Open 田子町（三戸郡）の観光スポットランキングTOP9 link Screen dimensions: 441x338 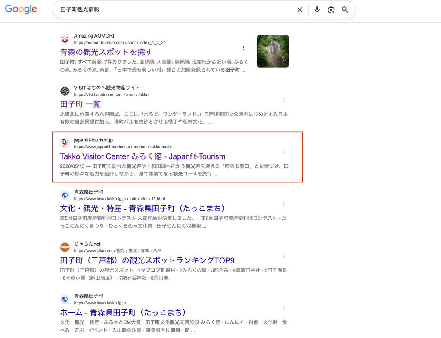pyautogui.click(x=147, y=260)
